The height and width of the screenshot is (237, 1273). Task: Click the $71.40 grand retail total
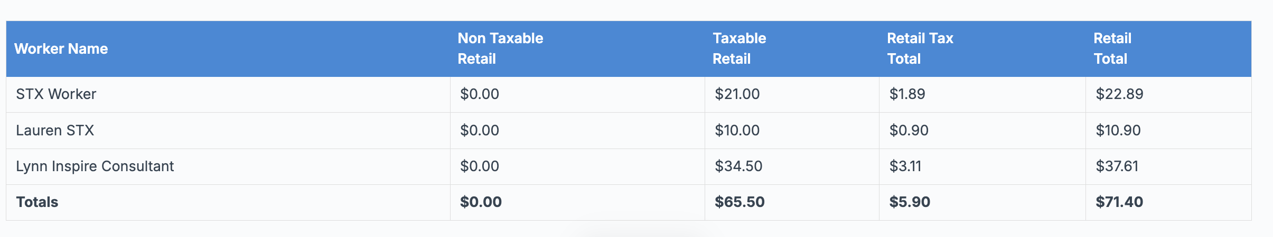1119,202
